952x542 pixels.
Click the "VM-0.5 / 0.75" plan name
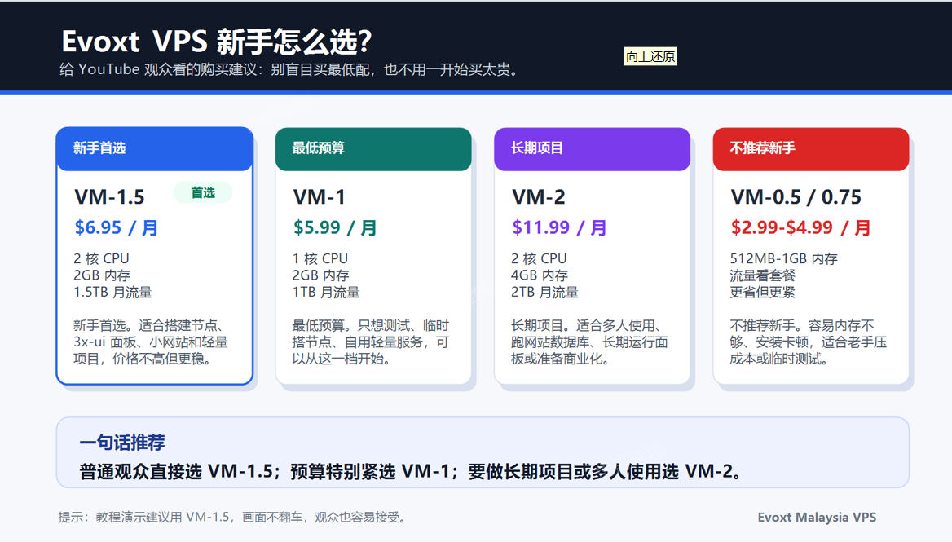[796, 196]
